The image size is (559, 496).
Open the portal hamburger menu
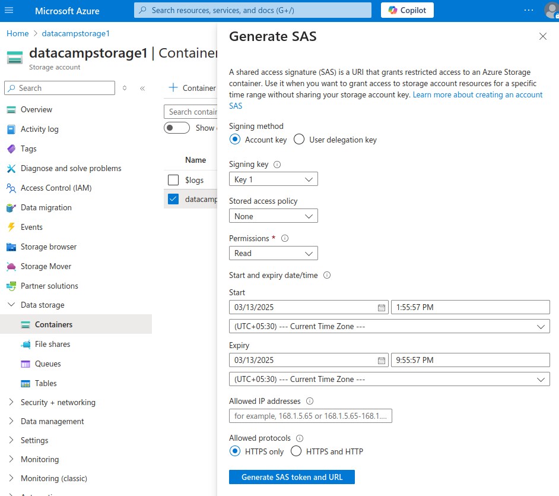9,10
